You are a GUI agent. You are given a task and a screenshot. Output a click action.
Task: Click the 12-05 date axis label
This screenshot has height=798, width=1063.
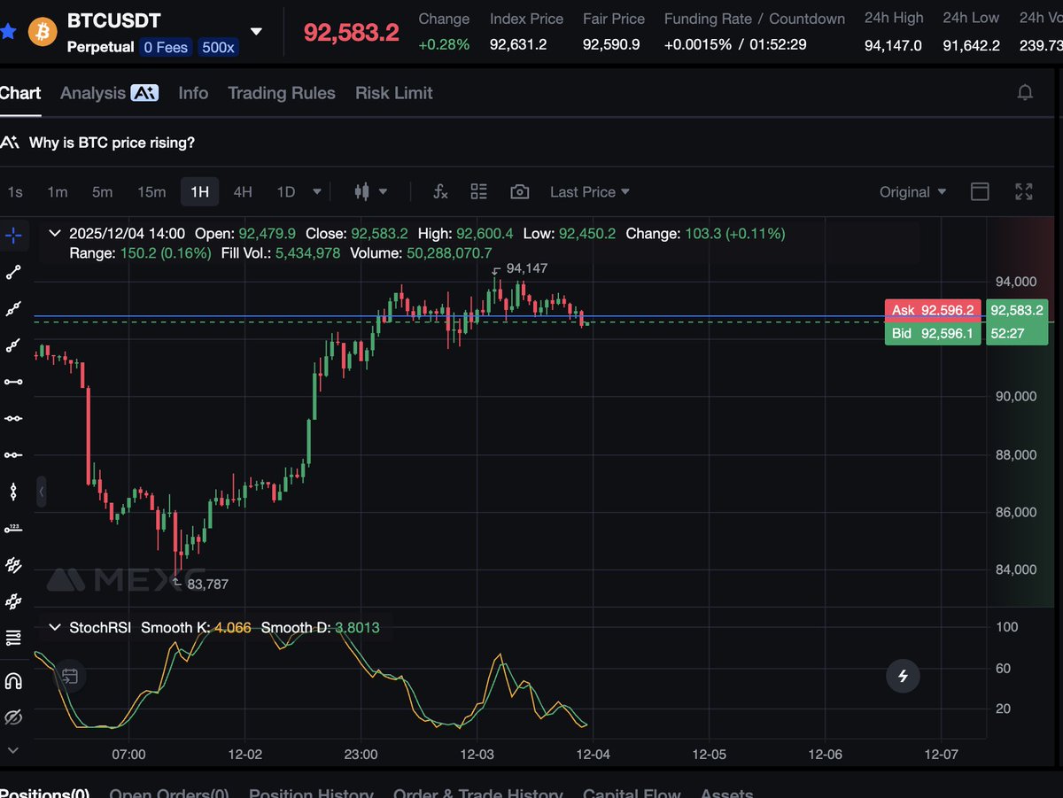(x=710, y=755)
